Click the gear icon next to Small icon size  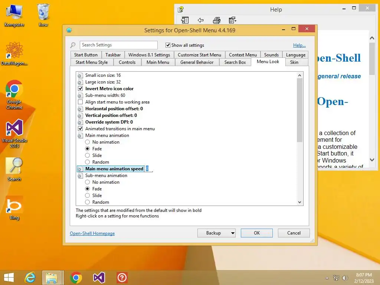80,75
